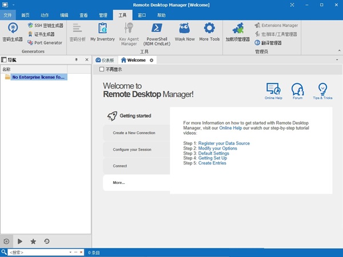Viewport: 343px width, 257px height.
Task: Open the tab list dropdown arrow
Action: [x=338, y=60]
